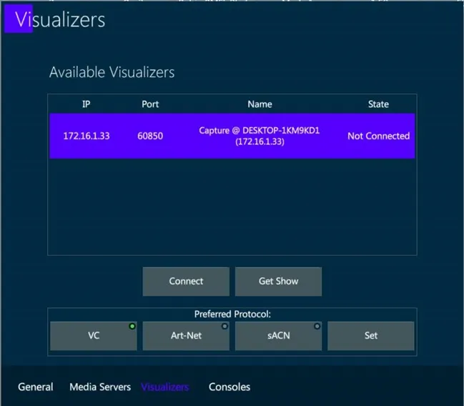Click the Get Show button
This screenshot has height=406, width=464.
[x=278, y=282]
